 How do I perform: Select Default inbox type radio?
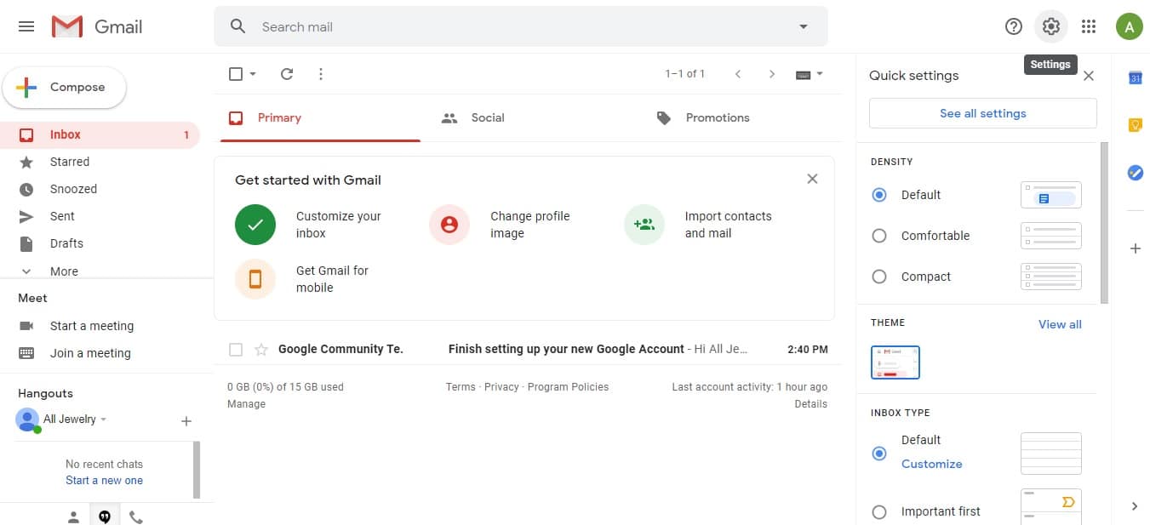tap(879, 454)
